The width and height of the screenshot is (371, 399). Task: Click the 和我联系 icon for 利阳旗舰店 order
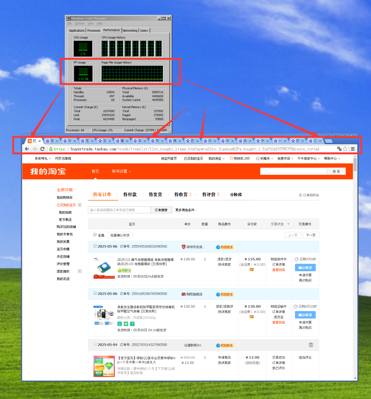(x=225, y=294)
